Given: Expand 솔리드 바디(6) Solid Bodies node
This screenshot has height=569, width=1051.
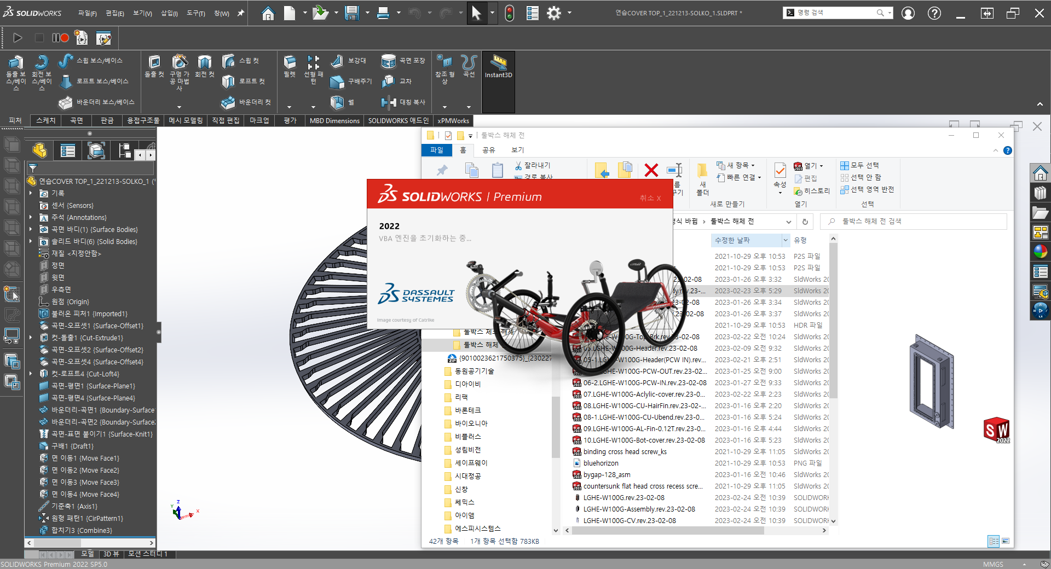Looking at the screenshot, I should coord(31,241).
